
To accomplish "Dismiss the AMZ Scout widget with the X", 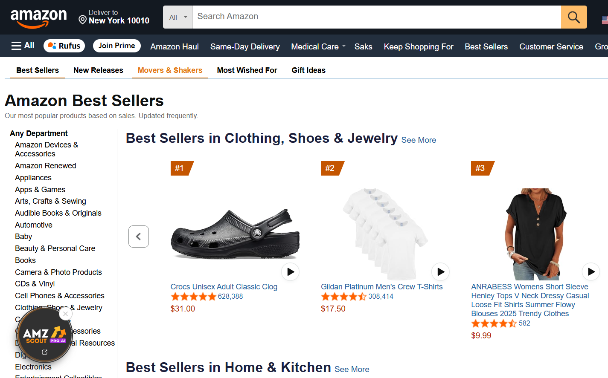I will pos(65,314).
